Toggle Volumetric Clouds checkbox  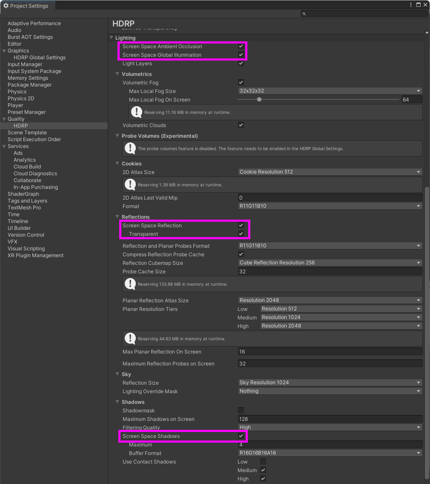(241, 125)
